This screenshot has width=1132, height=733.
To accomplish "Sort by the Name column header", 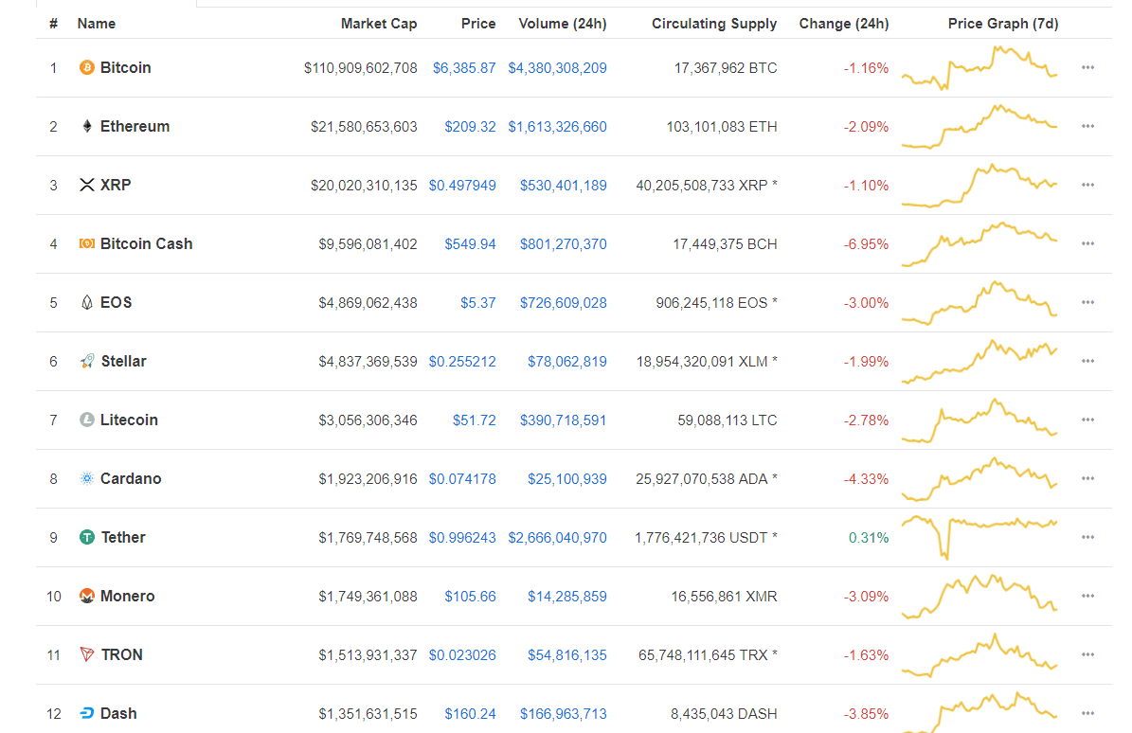I will 96,24.
